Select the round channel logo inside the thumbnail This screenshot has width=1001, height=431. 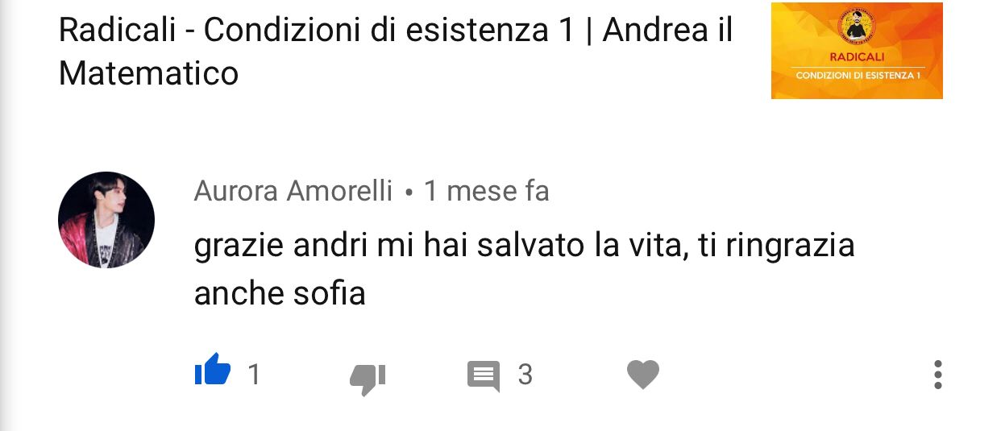pos(858,27)
